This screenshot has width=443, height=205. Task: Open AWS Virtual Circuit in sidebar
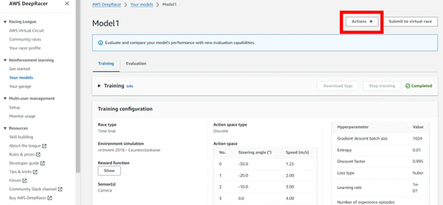point(27,31)
